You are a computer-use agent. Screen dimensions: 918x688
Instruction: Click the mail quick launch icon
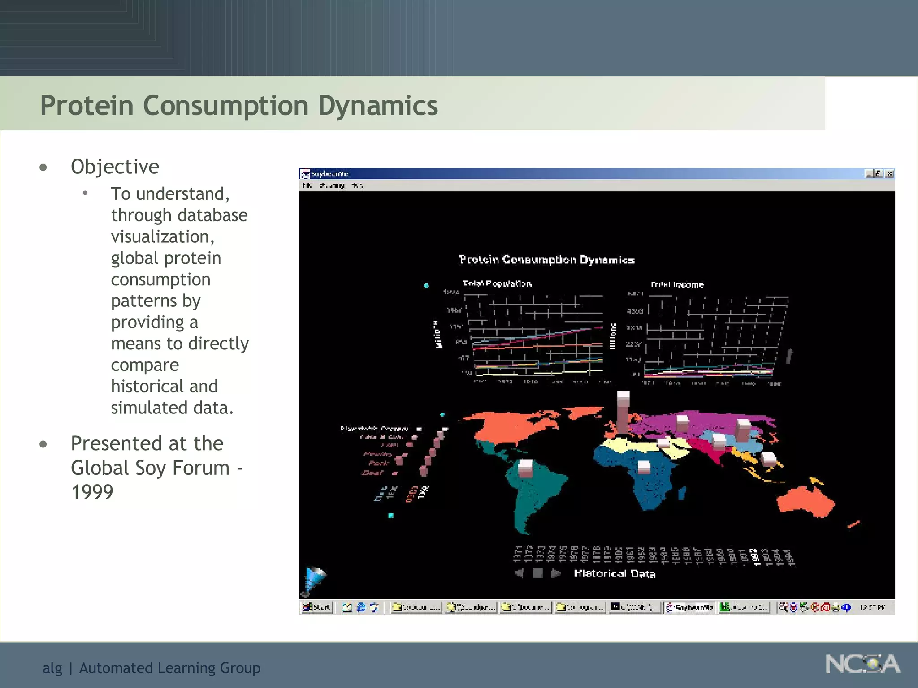click(x=347, y=607)
